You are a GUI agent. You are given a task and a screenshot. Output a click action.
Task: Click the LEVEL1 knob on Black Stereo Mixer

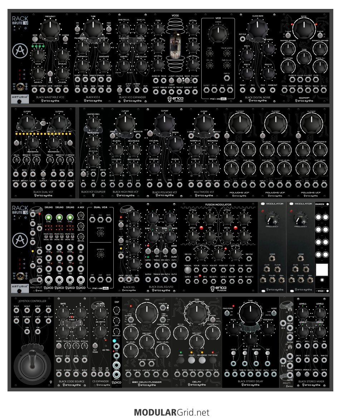[x=303, y=312]
